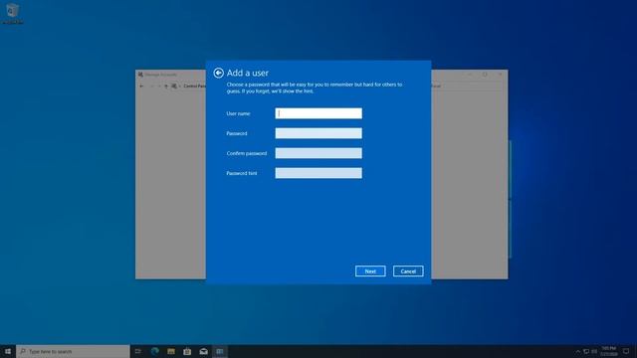Open the taskbar clock and date
637x358 pixels.
pyautogui.click(x=608, y=351)
